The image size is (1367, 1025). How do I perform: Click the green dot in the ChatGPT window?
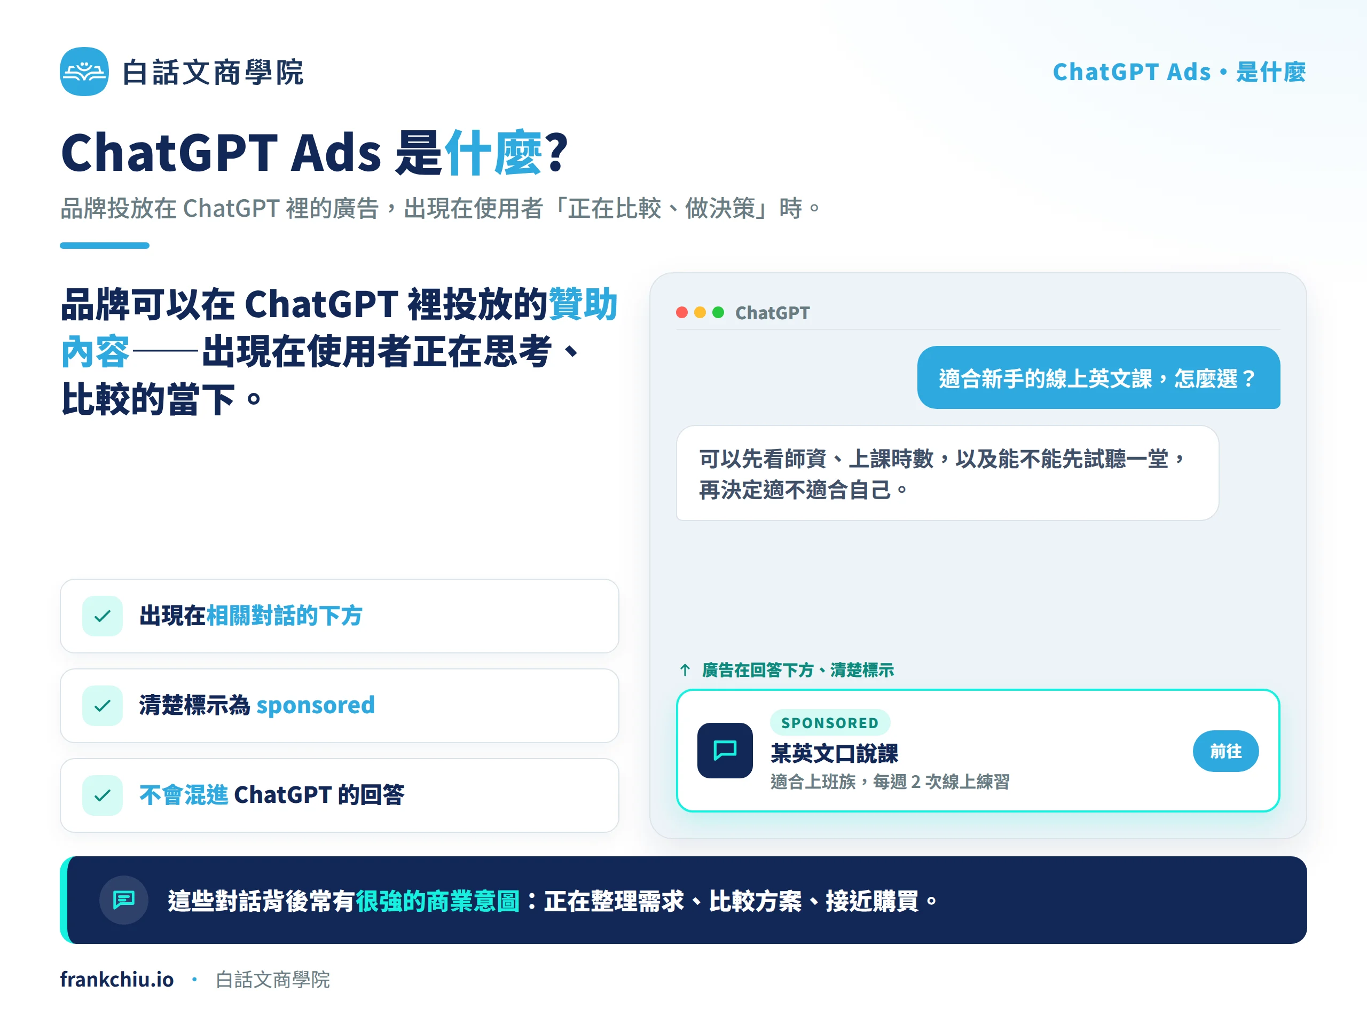coord(718,312)
